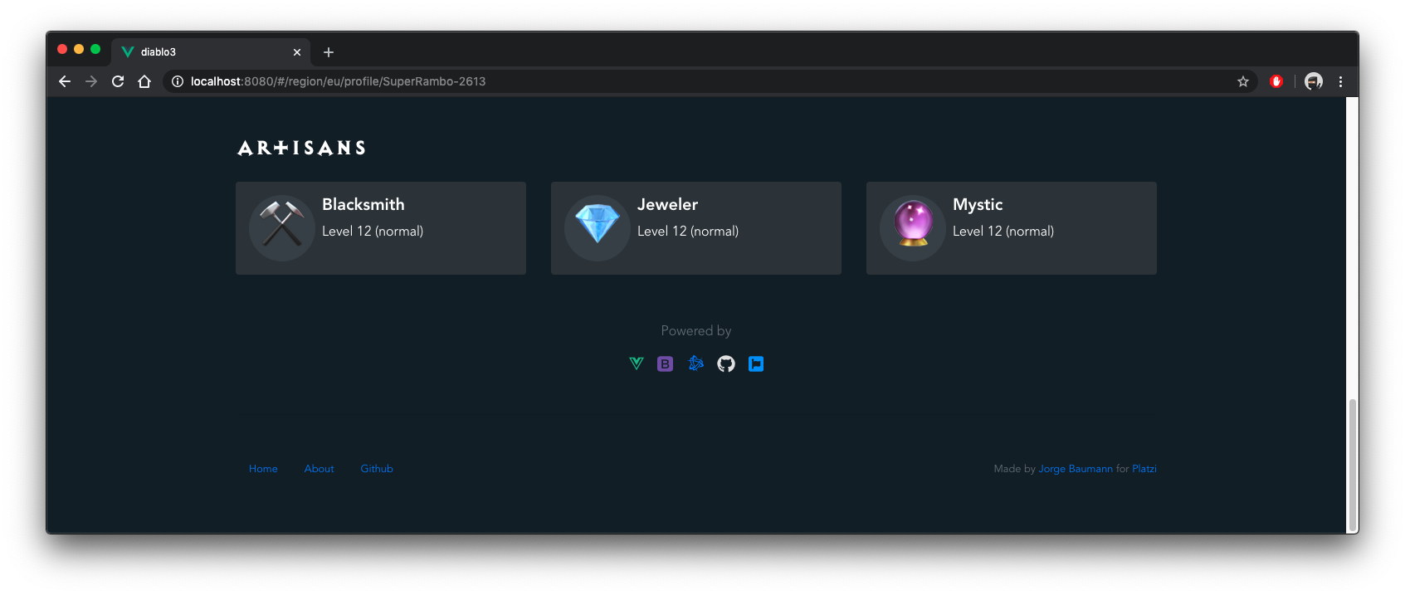Open Chrome three-dot menu
This screenshot has width=1405, height=595.
point(1340,81)
